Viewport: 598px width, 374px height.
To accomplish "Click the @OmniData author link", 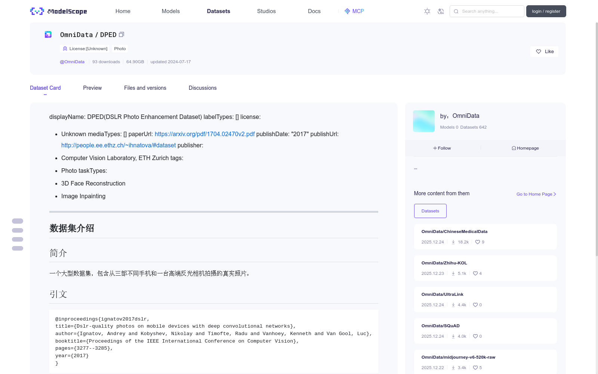I will tap(72, 62).
